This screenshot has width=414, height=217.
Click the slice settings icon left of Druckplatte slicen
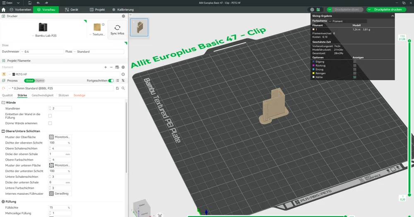(312, 10)
